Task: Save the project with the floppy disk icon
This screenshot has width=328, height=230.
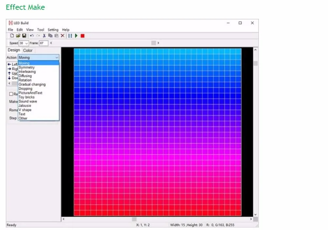Action: (x=24, y=36)
